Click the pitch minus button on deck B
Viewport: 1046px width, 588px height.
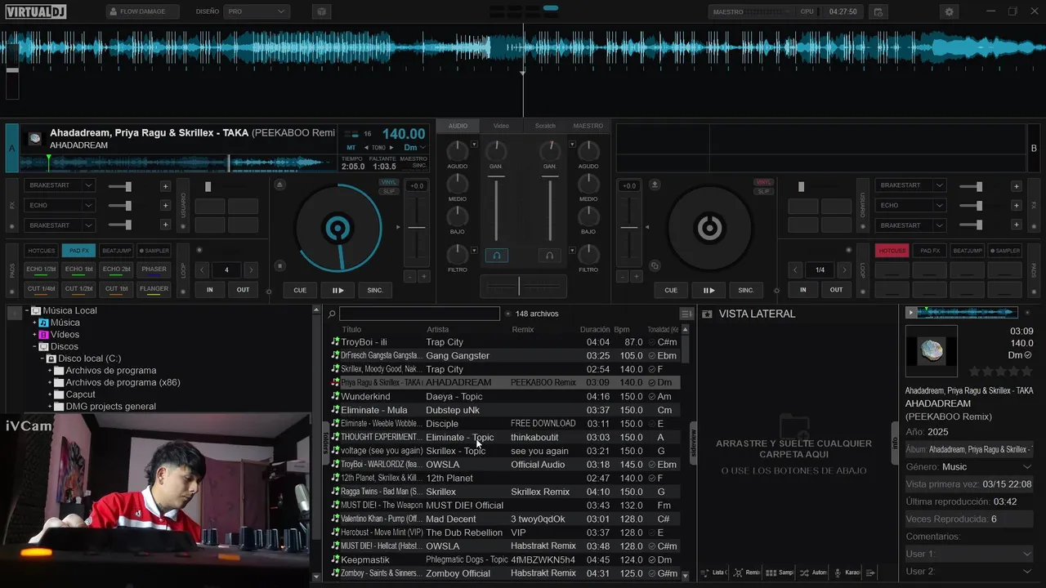pyautogui.click(x=623, y=277)
